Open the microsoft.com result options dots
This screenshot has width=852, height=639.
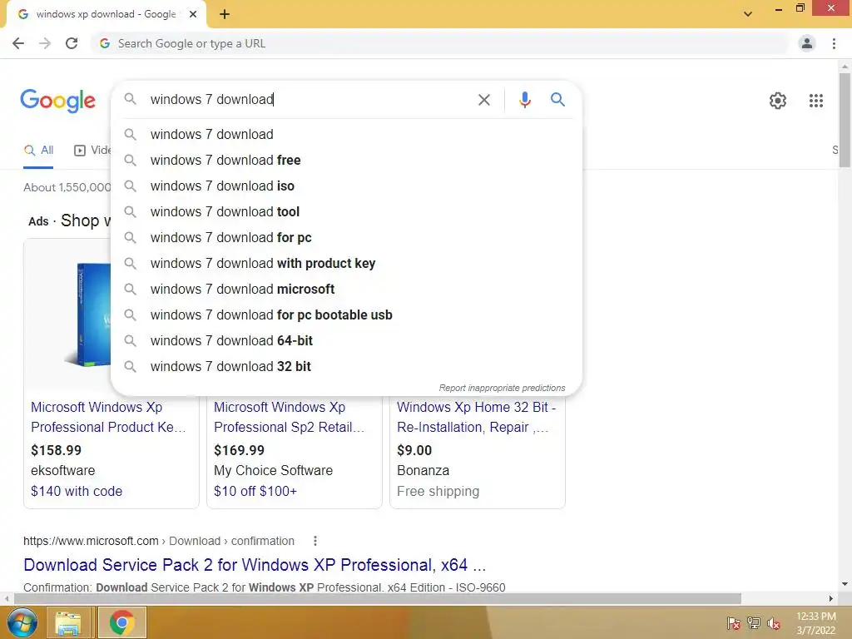tap(315, 541)
